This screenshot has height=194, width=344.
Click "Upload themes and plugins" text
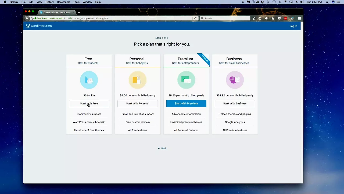point(235,114)
